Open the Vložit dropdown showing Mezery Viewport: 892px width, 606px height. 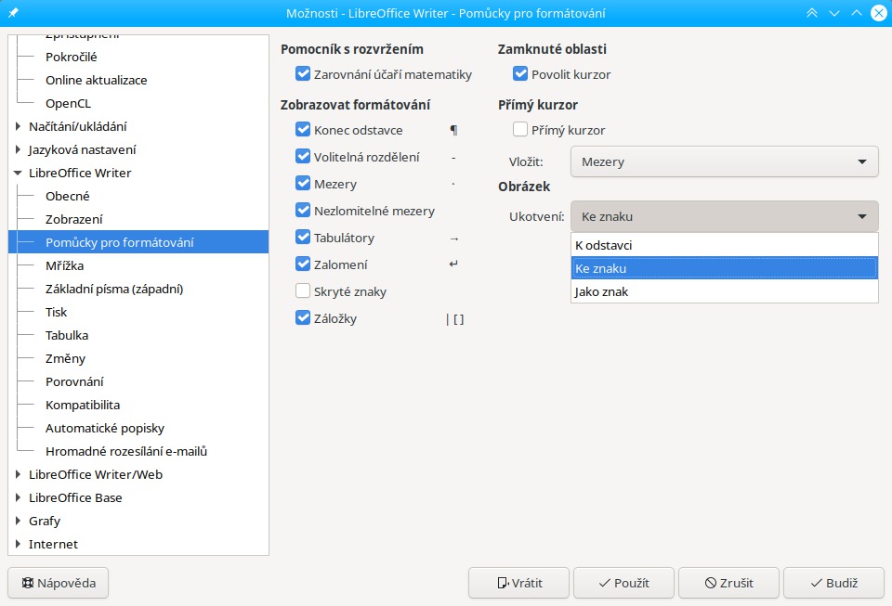point(724,161)
